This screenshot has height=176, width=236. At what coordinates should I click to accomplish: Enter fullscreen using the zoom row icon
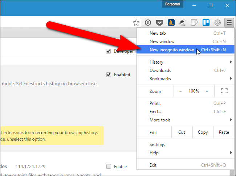[x=224, y=91]
